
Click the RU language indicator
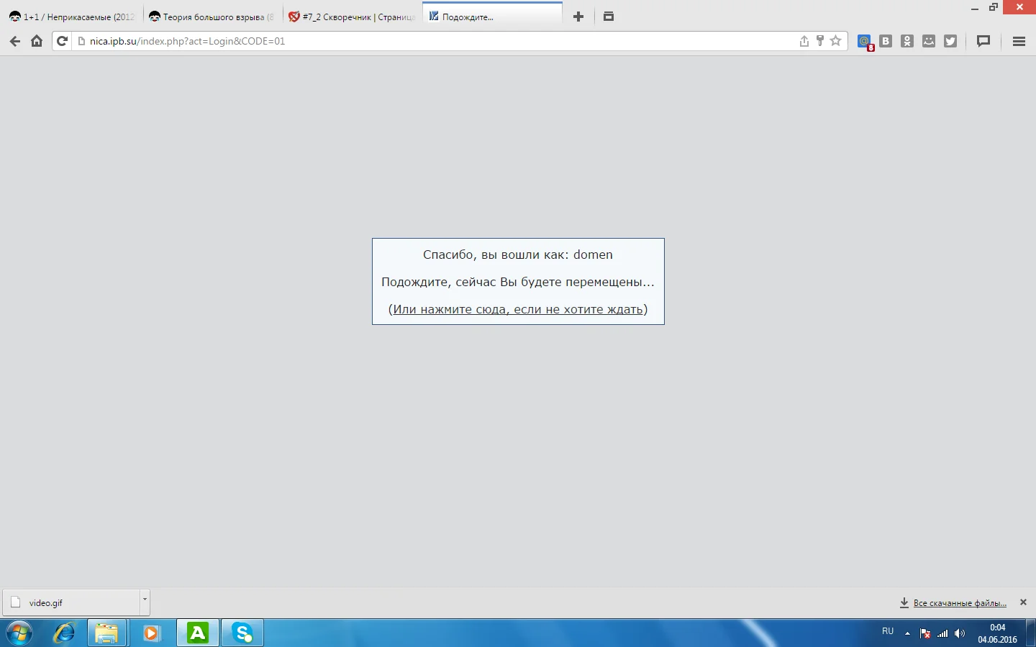(888, 631)
